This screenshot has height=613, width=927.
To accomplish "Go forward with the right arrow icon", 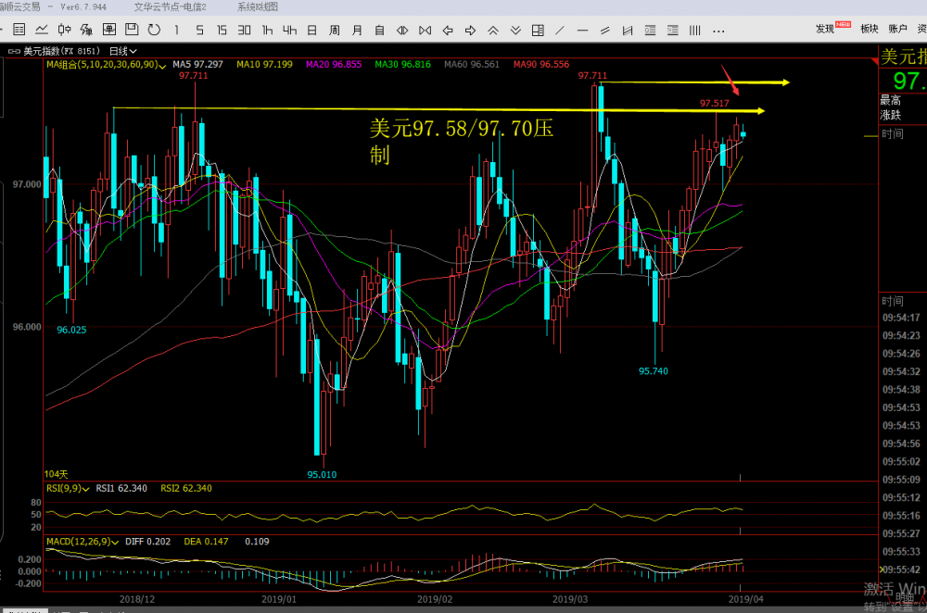I will click(471, 31).
